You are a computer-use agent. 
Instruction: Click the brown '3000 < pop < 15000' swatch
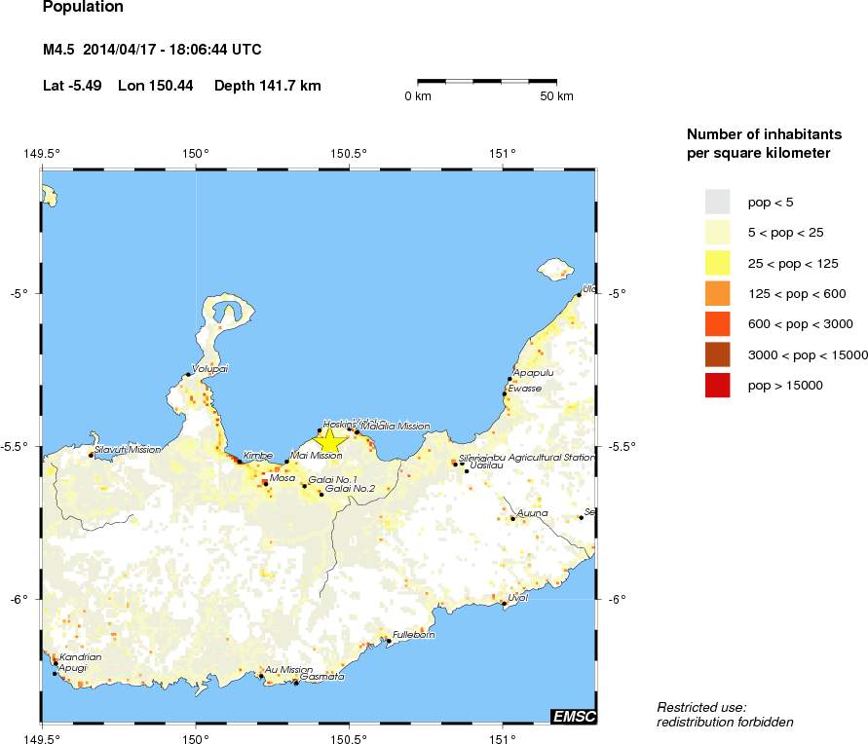pos(717,354)
